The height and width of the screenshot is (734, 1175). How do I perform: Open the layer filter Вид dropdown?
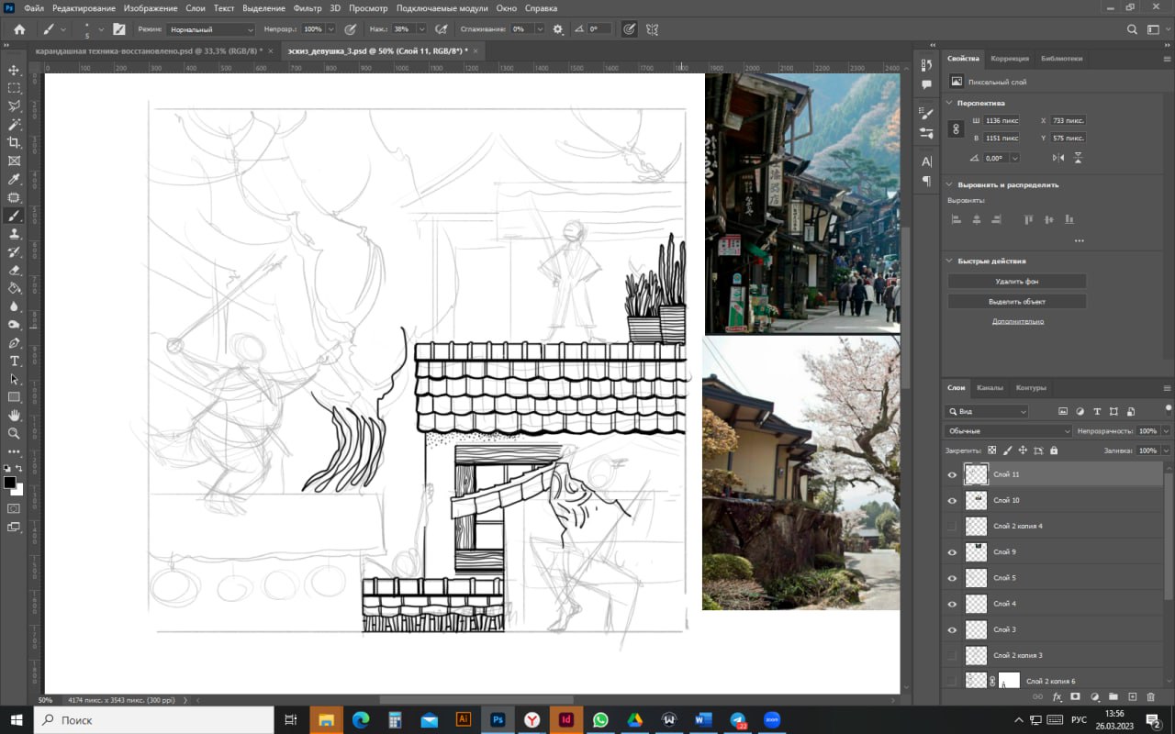987,412
